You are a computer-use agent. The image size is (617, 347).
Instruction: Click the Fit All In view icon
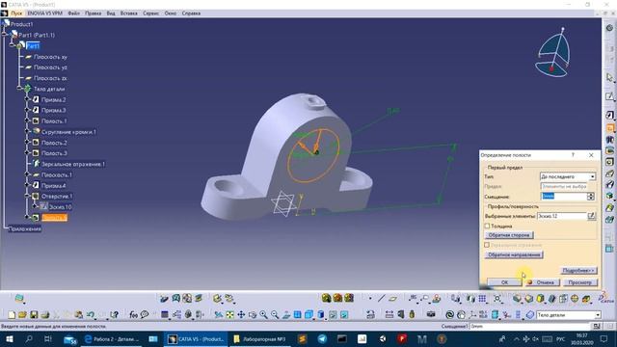(x=229, y=314)
